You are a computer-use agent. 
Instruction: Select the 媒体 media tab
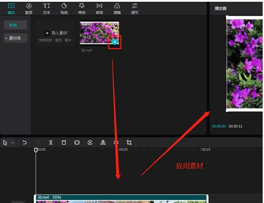(x=11, y=9)
